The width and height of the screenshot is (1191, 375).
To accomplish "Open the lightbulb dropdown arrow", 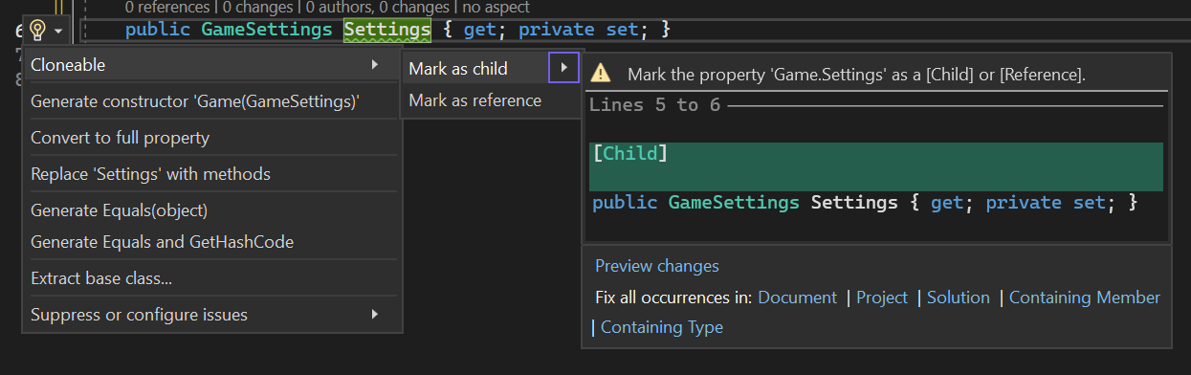I will tap(58, 32).
